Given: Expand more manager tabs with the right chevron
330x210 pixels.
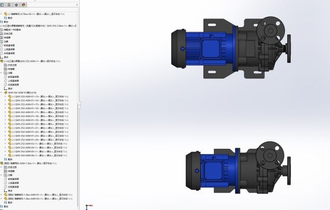Looking at the screenshot, I should pos(77,5).
